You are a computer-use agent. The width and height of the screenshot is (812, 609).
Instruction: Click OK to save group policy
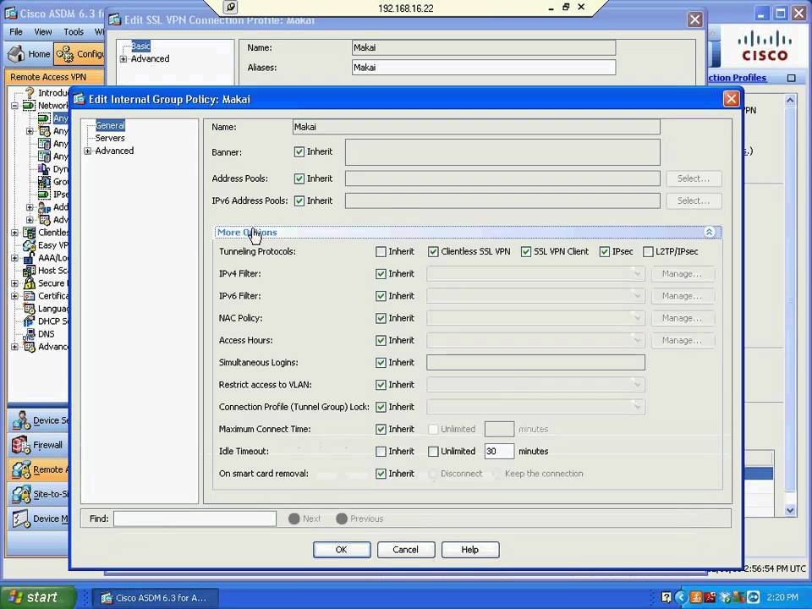(342, 550)
